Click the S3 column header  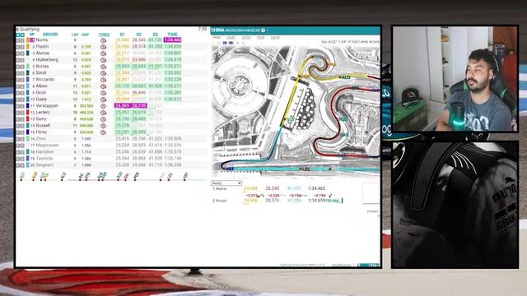pyautogui.click(x=155, y=35)
